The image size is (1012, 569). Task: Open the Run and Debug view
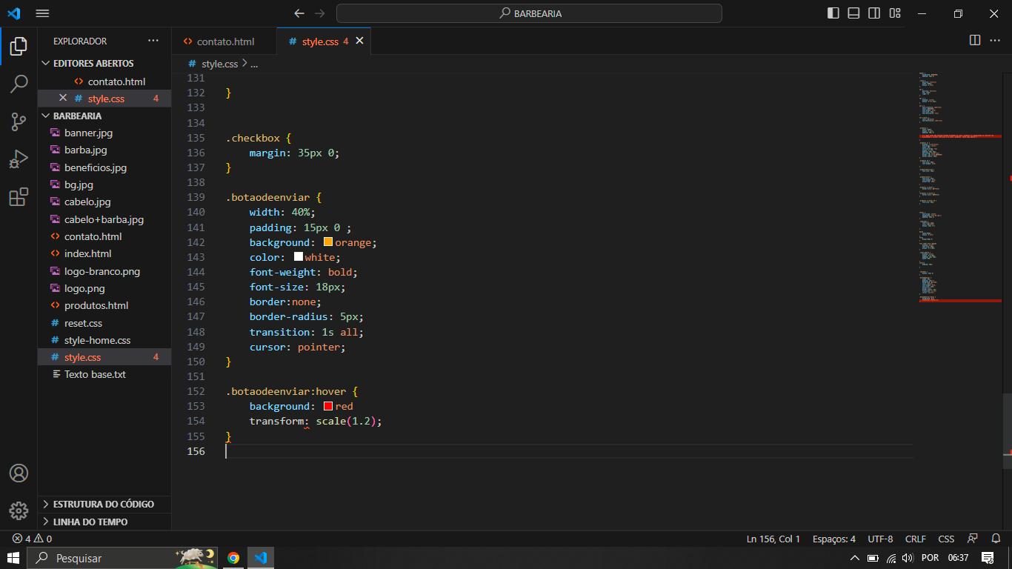coord(19,159)
